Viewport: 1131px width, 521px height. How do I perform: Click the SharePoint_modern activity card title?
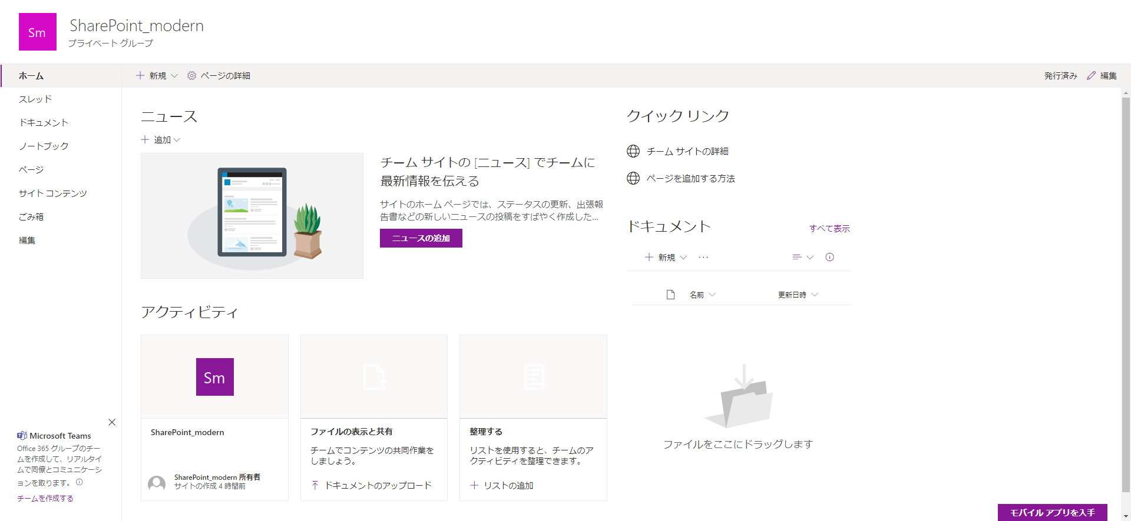187,432
